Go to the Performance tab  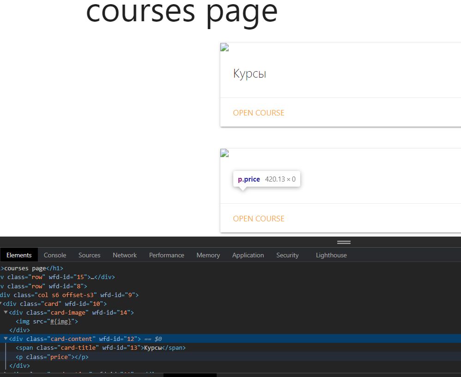[x=166, y=255]
